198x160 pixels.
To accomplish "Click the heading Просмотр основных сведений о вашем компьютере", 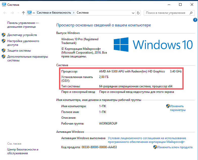I will coord(104,25).
